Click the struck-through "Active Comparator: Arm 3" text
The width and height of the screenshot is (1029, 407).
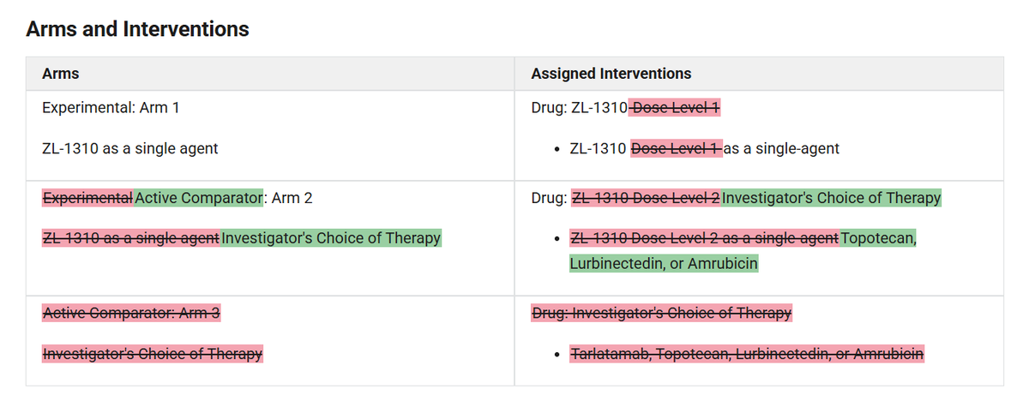click(131, 314)
